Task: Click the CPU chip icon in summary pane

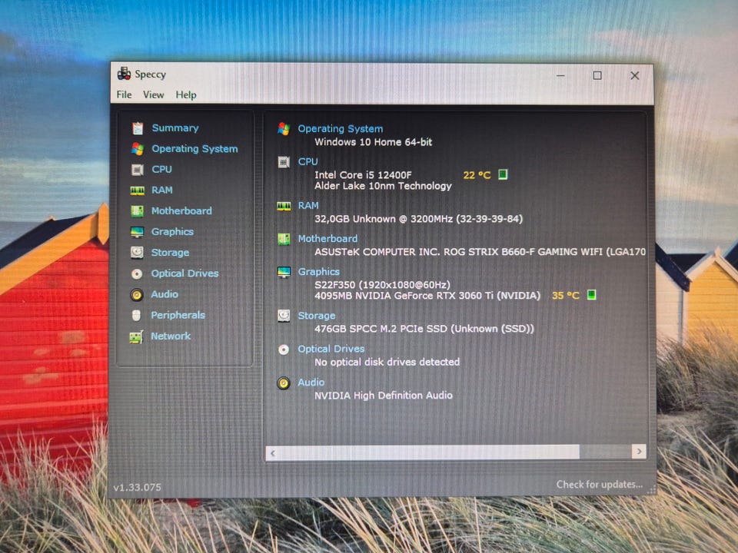Action: [284, 162]
